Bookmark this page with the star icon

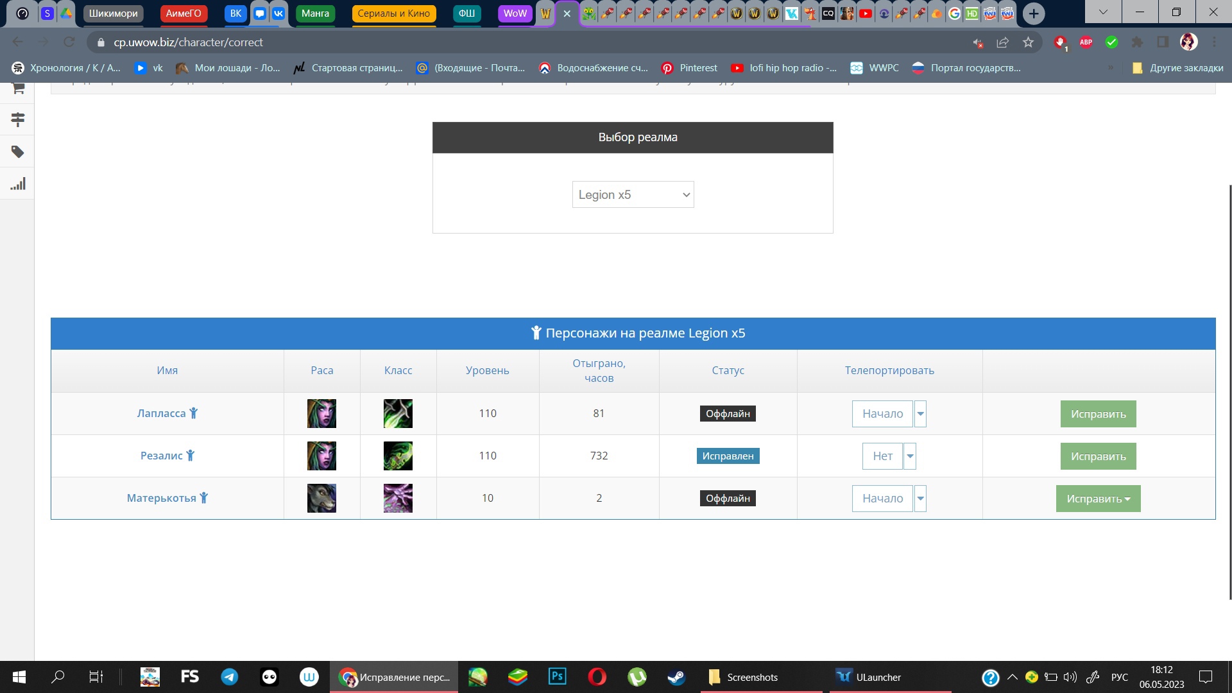tap(1028, 42)
